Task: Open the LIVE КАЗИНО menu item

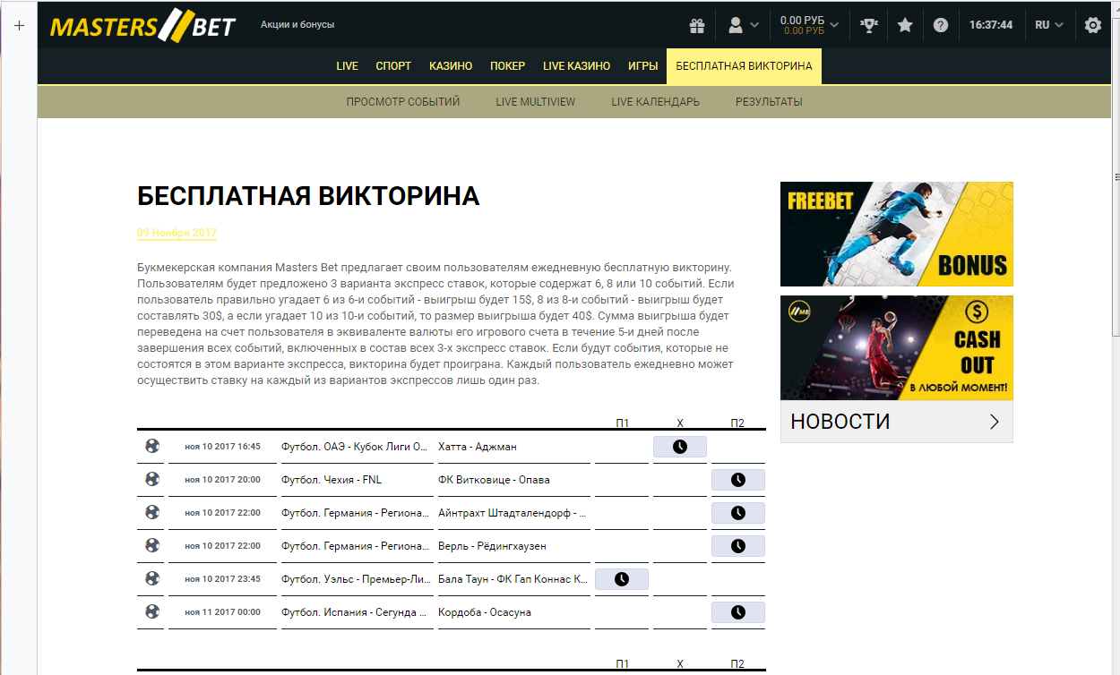Action: click(x=576, y=66)
